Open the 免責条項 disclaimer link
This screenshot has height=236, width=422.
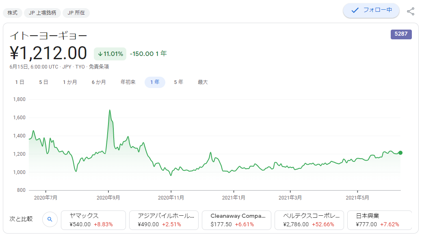99,67
